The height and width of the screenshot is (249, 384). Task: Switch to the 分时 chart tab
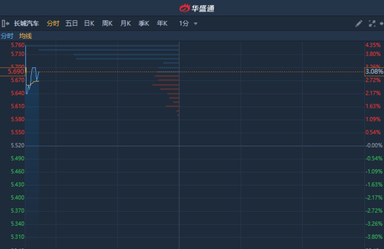tap(53, 24)
